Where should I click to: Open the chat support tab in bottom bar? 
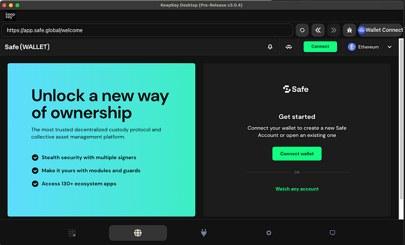click(x=333, y=233)
